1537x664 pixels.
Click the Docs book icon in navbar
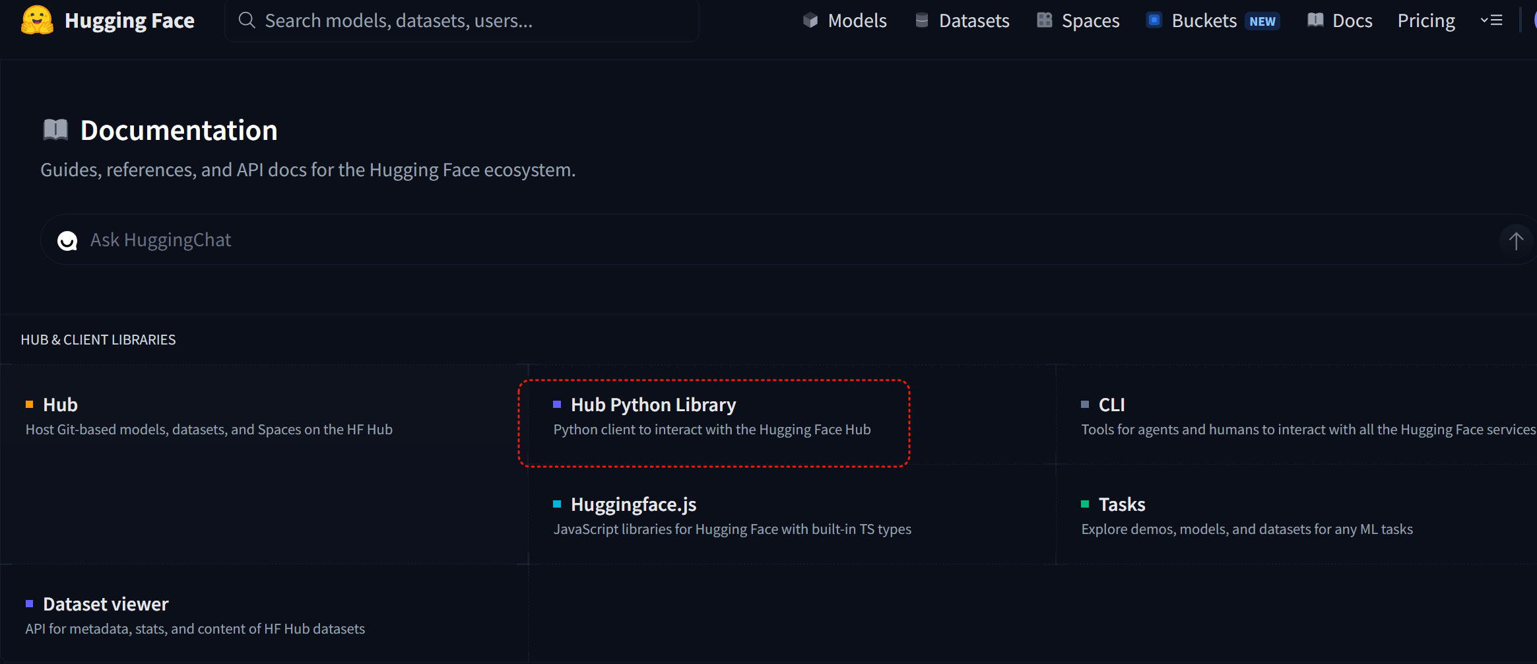(1315, 20)
